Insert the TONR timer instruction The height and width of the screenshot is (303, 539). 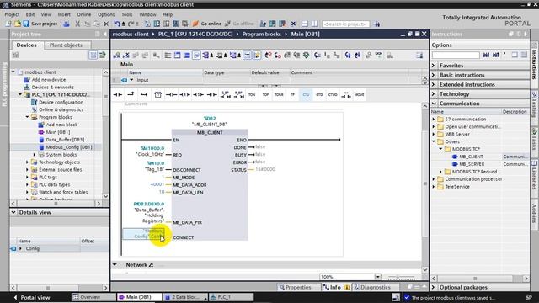click(279, 94)
